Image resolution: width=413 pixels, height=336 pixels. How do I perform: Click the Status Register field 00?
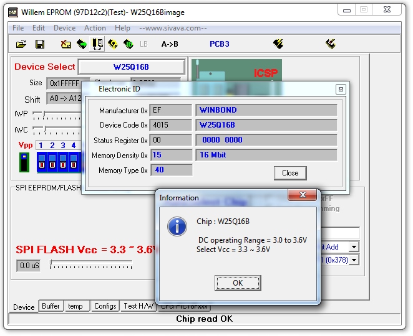[171, 140]
